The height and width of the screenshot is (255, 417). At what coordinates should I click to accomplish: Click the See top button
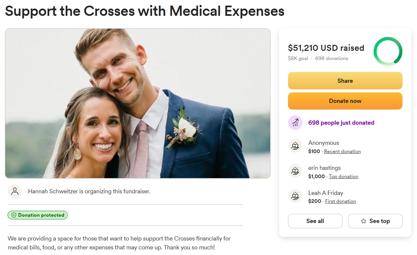[x=375, y=221]
